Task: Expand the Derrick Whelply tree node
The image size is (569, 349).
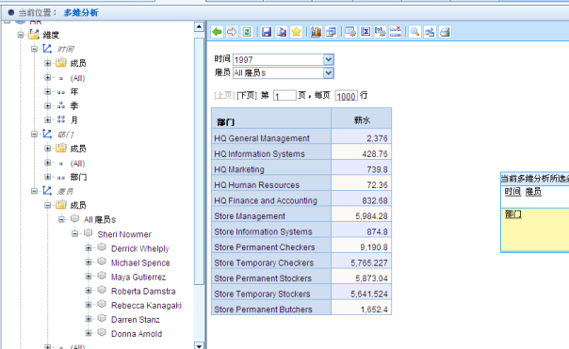Action: tap(89, 248)
